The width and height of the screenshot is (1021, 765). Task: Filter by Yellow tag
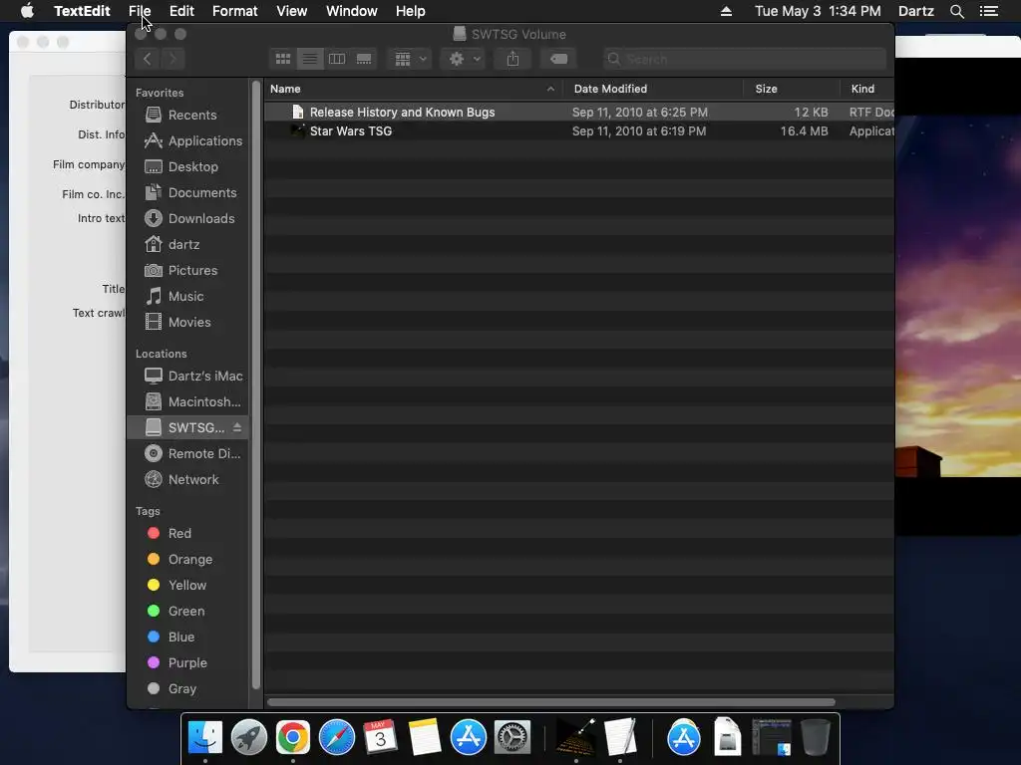pos(187,586)
